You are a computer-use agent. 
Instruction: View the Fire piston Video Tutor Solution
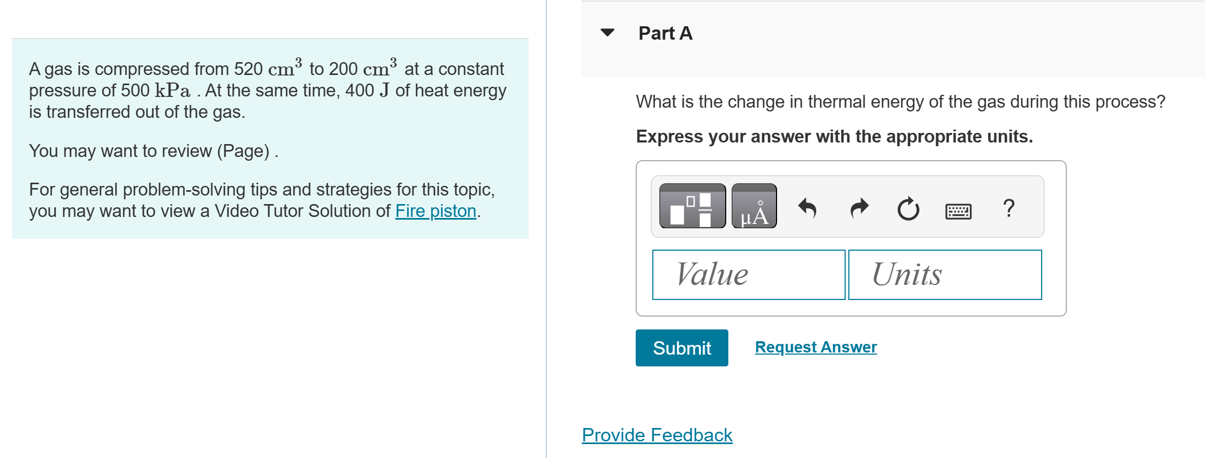coord(434,211)
